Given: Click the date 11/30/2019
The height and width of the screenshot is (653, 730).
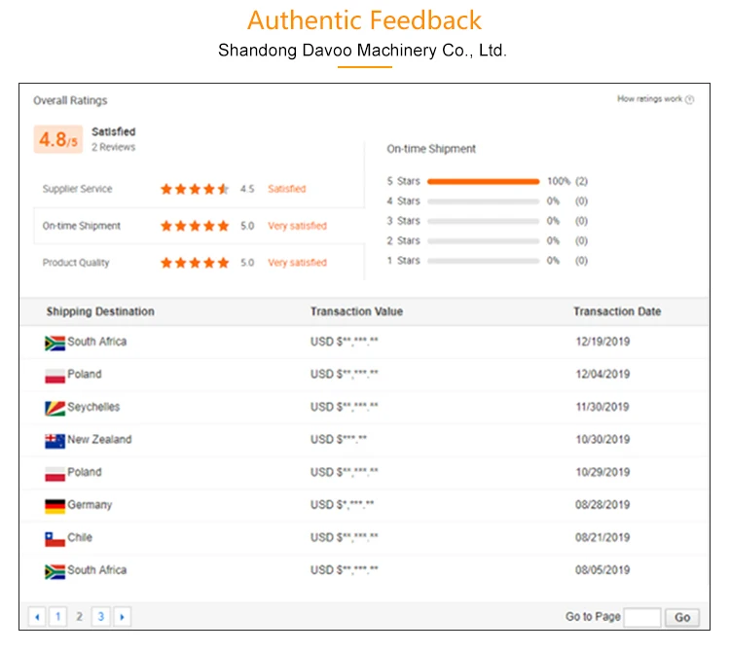Looking at the screenshot, I should point(602,407).
